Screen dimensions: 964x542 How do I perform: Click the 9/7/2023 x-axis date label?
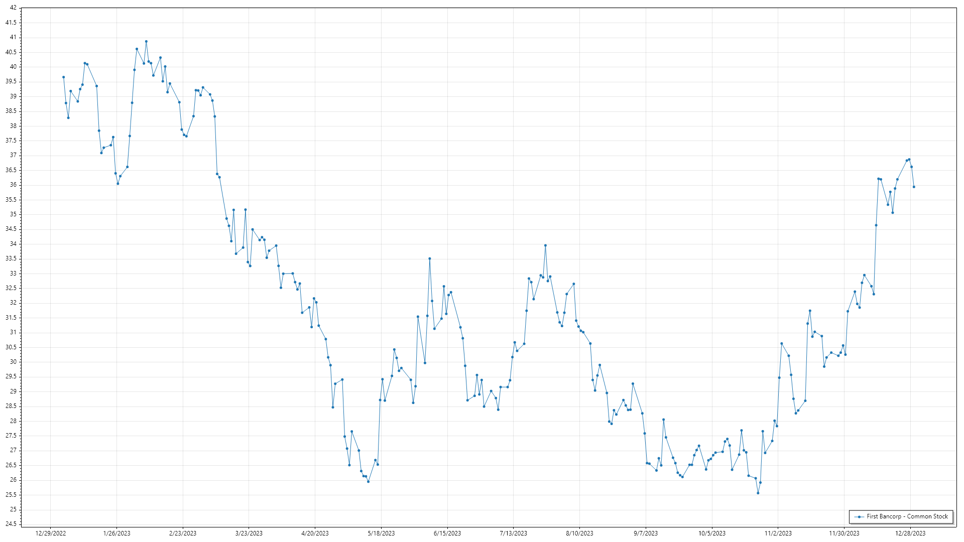(x=646, y=533)
